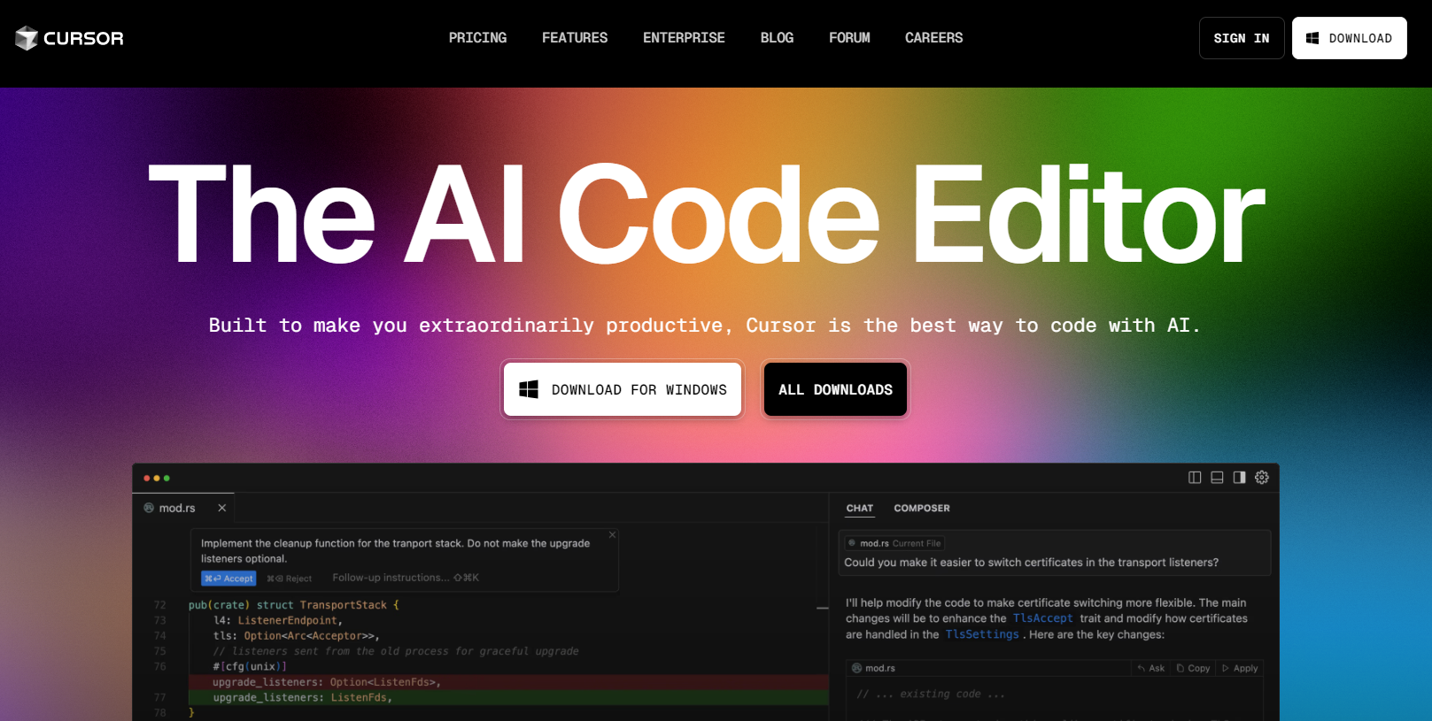Click the Sign In button
Screen dimensions: 1432x721
1242,38
